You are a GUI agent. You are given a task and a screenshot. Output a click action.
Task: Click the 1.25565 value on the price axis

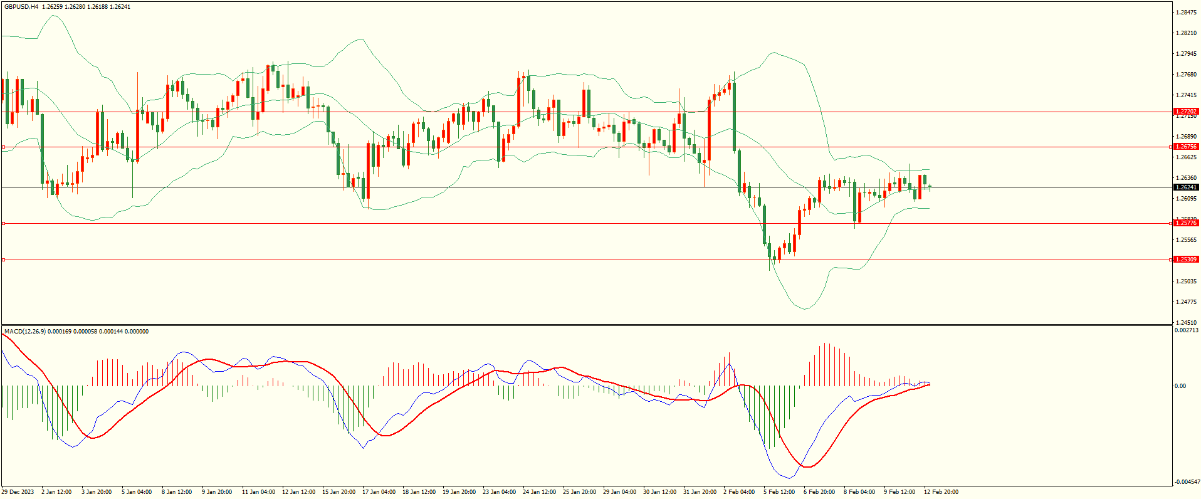(x=1187, y=240)
